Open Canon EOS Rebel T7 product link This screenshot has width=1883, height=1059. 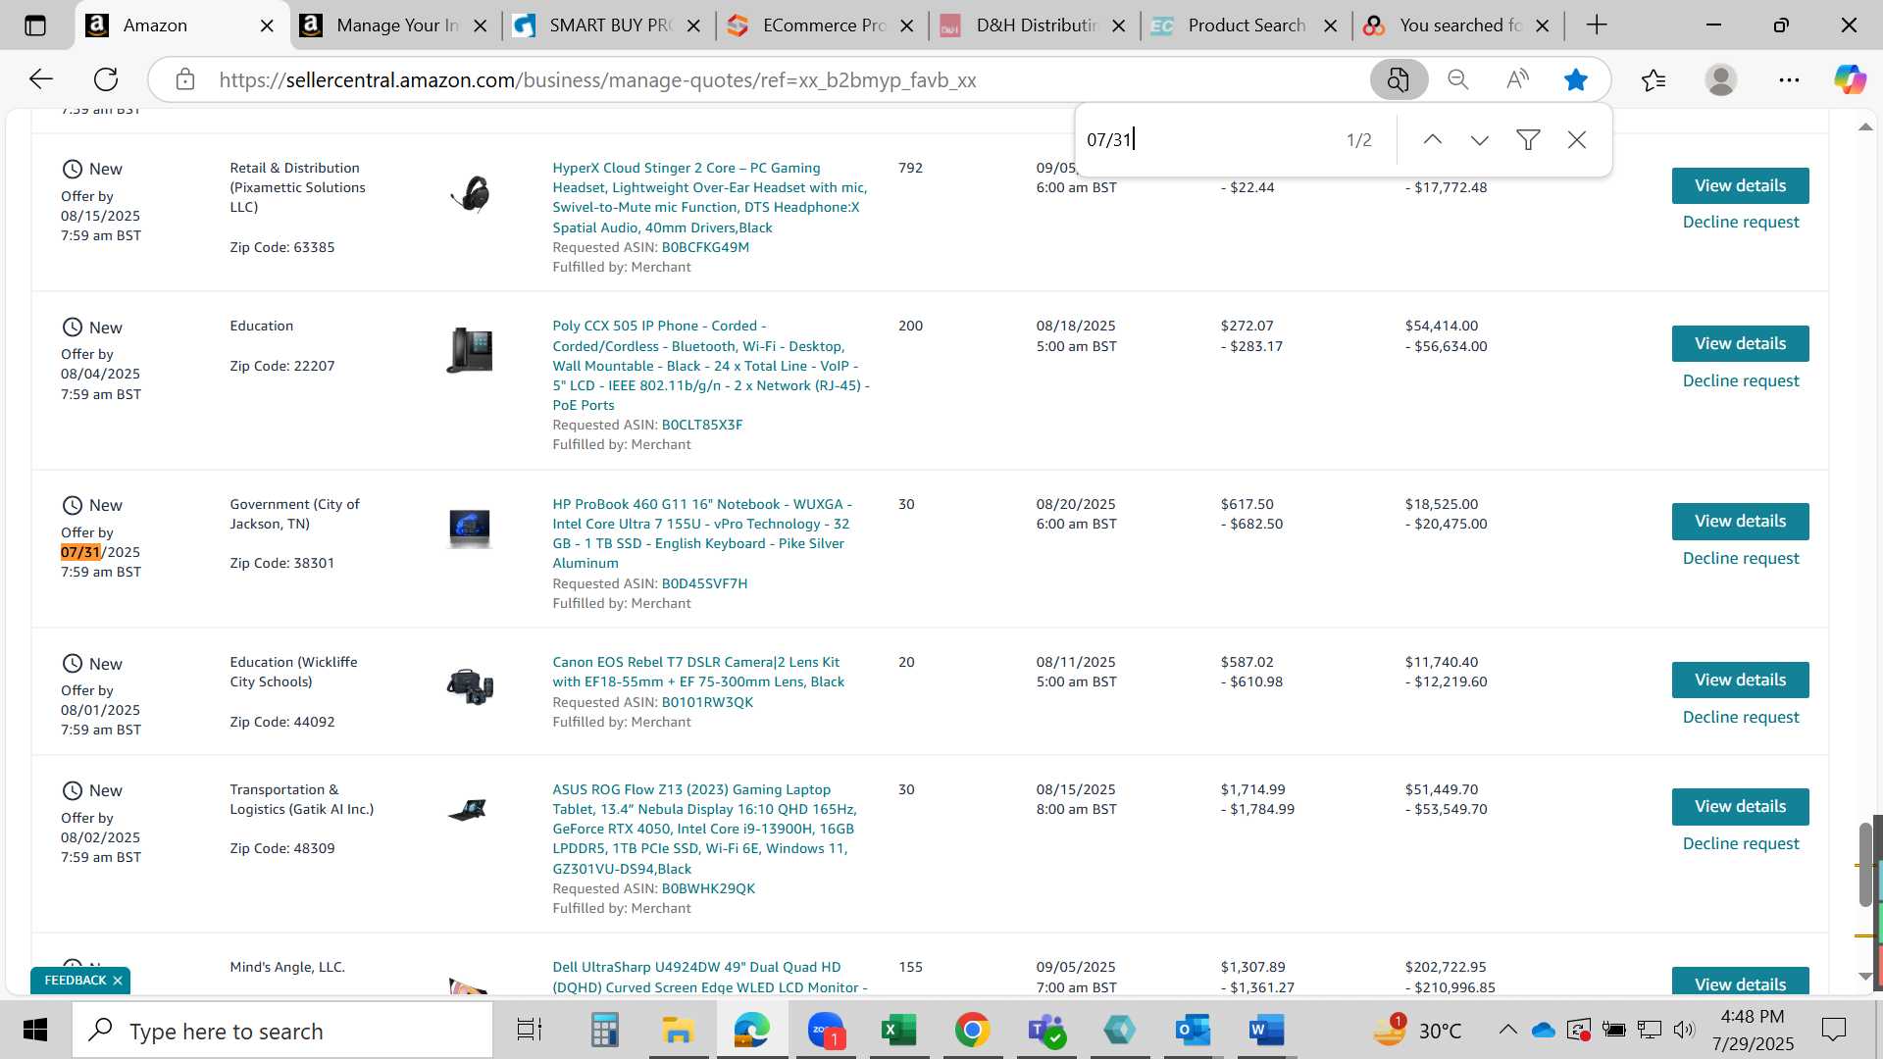[698, 672]
